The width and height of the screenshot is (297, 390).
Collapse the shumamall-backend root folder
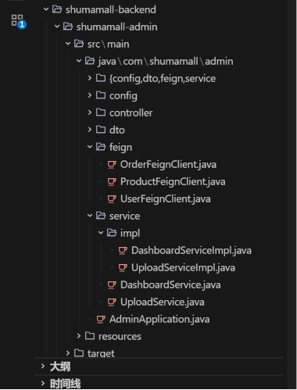tap(46, 9)
